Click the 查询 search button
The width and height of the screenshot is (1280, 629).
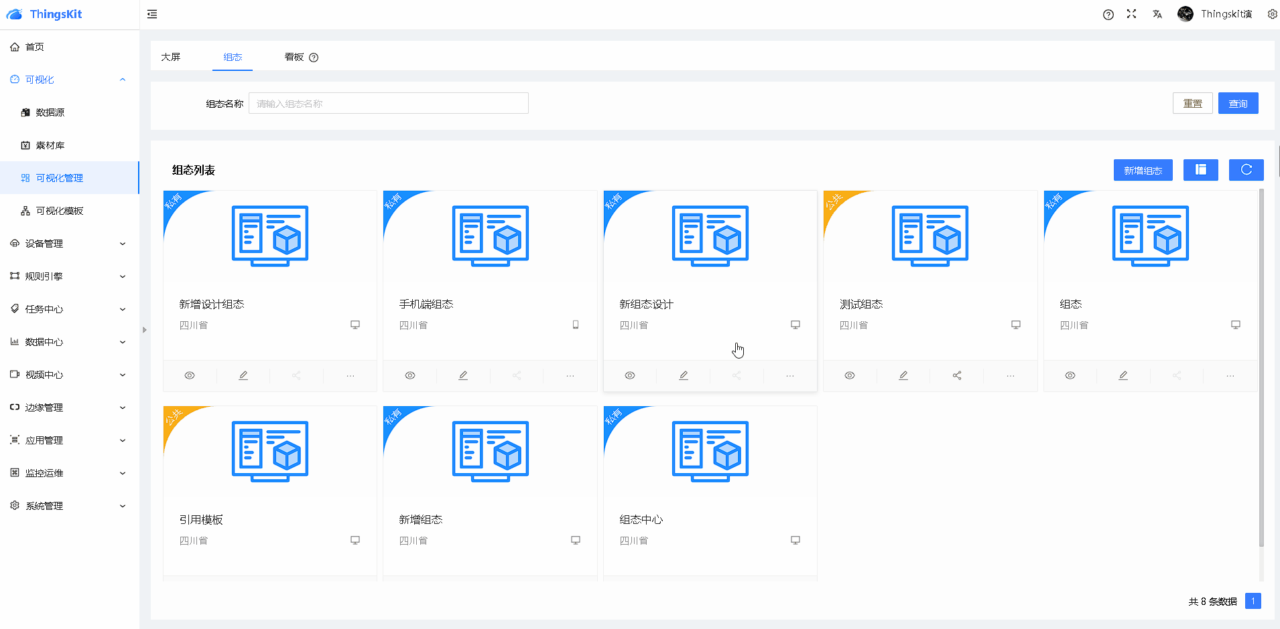[1238, 104]
